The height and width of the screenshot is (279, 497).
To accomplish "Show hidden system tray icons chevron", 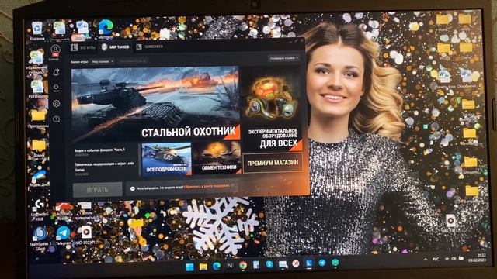I will [426, 260].
